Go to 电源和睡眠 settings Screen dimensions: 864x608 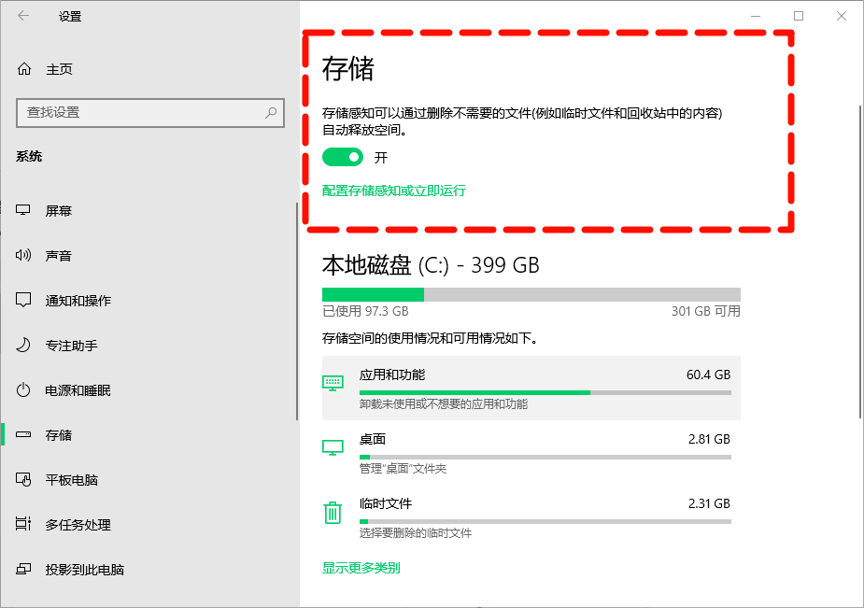(x=78, y=390)
